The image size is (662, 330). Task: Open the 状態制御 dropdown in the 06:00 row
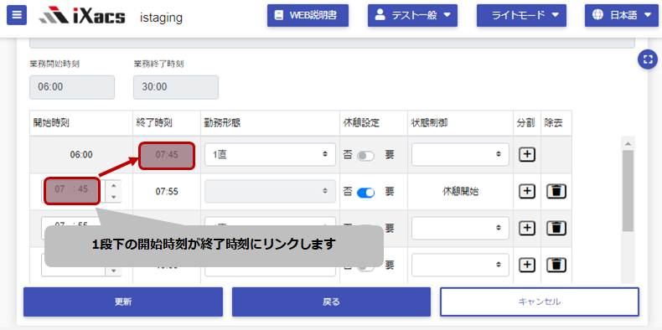460,154
